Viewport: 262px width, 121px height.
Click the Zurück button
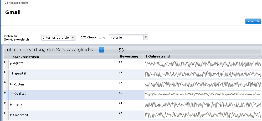253,21
